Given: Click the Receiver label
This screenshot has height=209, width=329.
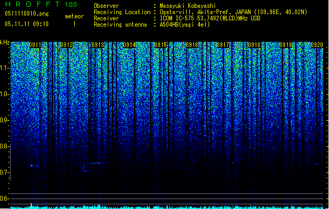Looking at the screenshot, I should (106, 18).
